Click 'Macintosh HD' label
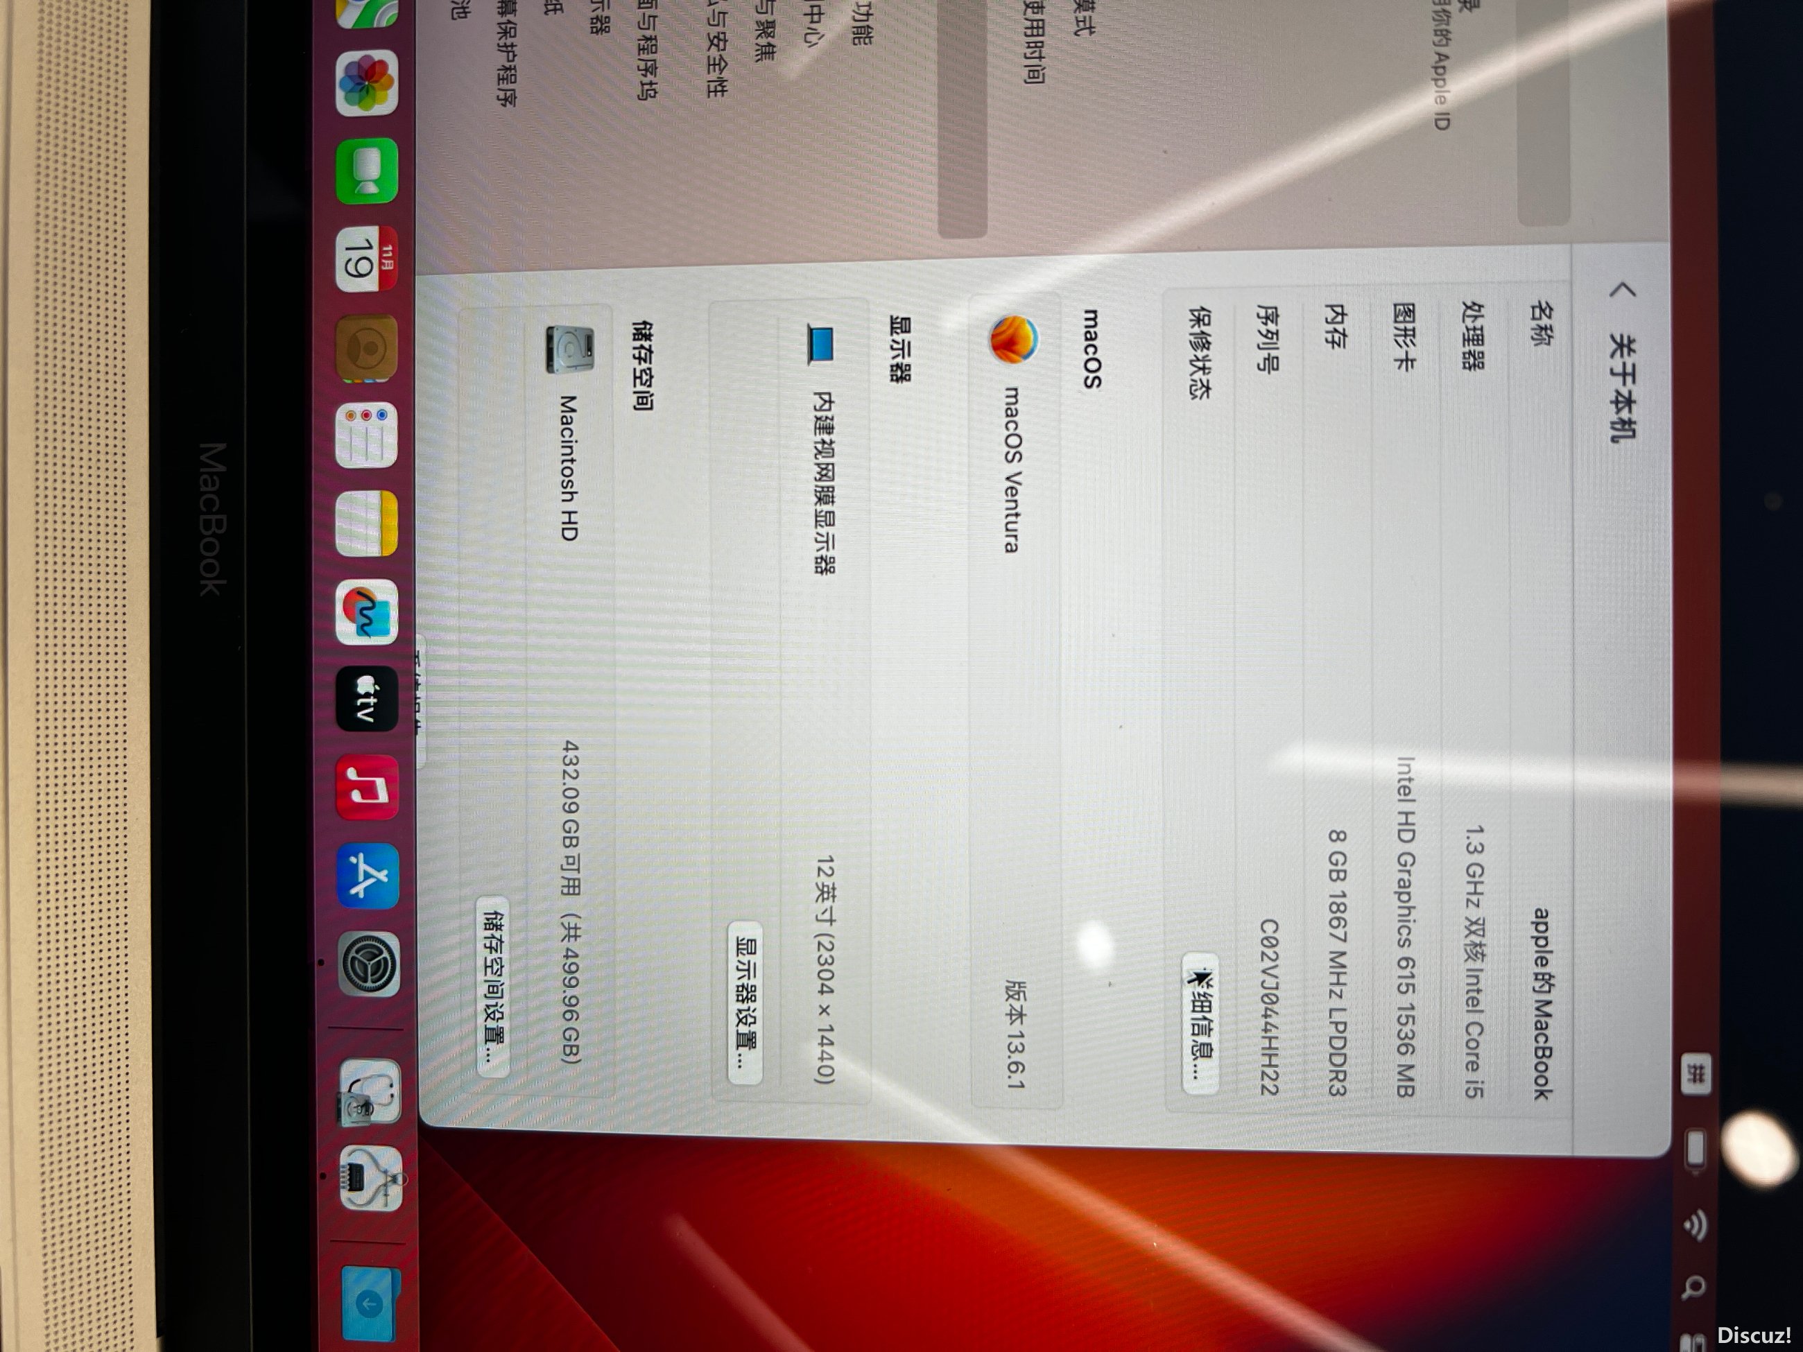1803x1352 pixels. (568, 469)
